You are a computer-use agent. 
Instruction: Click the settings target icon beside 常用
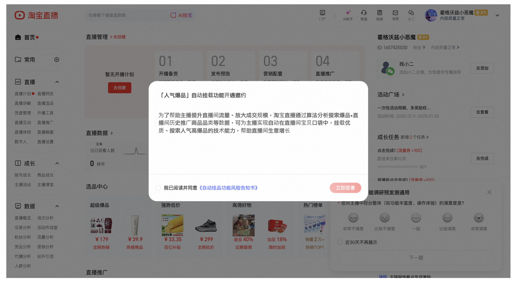coord(57,60)
